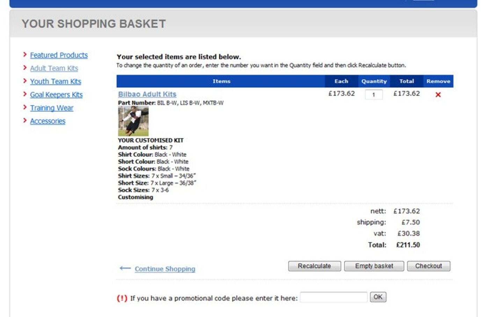Click the red arrow beside Youth Team Kits
Screen dimensions: 489x317
tap(24, 80)
